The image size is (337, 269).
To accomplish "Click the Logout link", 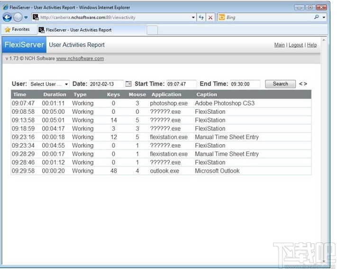I will (296, 45).
